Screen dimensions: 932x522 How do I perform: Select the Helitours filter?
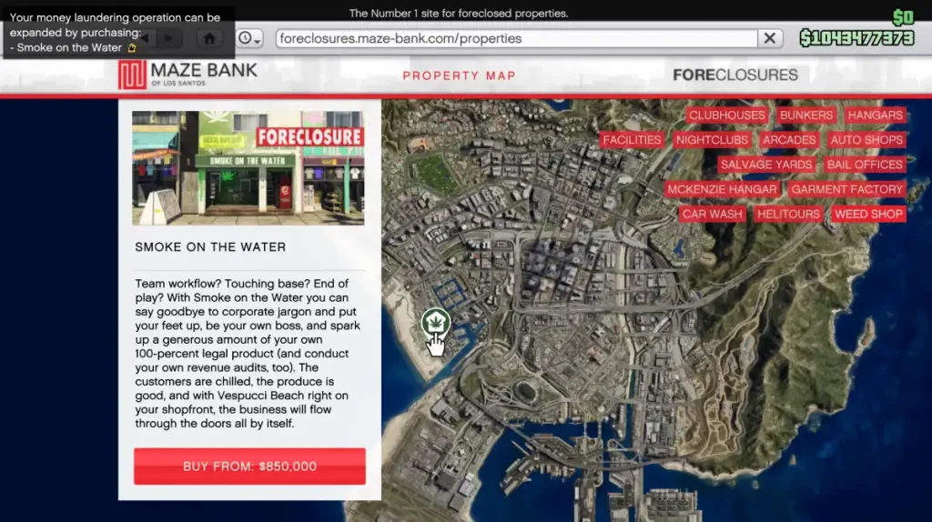click(788, 214)
